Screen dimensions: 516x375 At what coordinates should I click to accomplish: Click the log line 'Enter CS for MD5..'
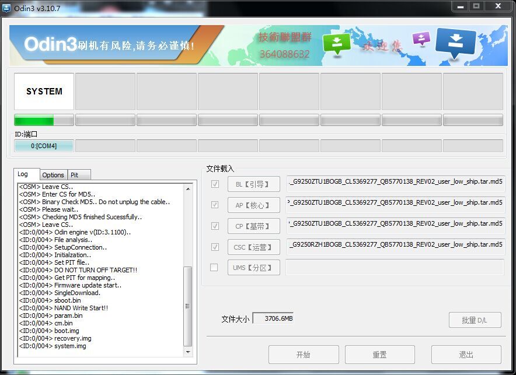click(57, 194)
